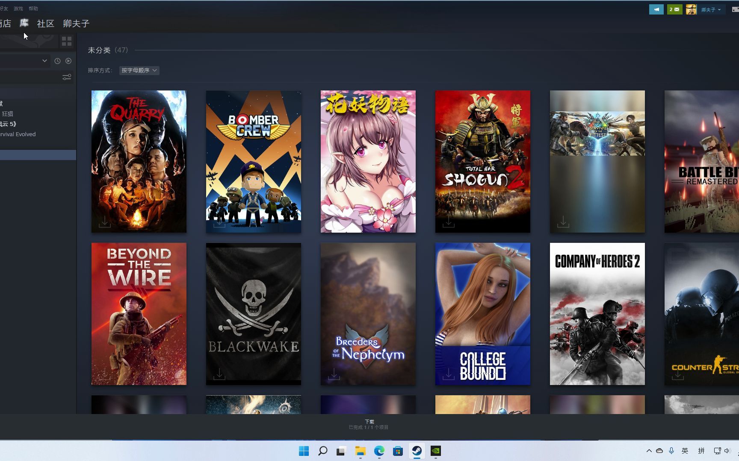Open the 2 unread messages inbox
Viewport: 739px width, 461px height.
pyautogui.click(x=675, y=9)
